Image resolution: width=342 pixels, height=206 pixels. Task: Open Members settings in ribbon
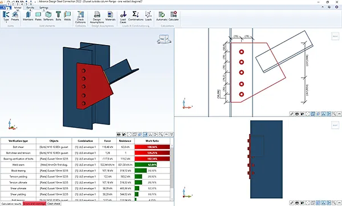click(28, 17)
